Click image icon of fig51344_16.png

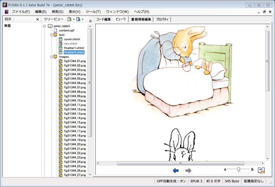(60, 127)
